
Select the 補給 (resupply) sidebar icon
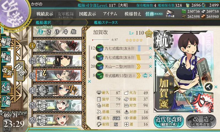[6, 57]
